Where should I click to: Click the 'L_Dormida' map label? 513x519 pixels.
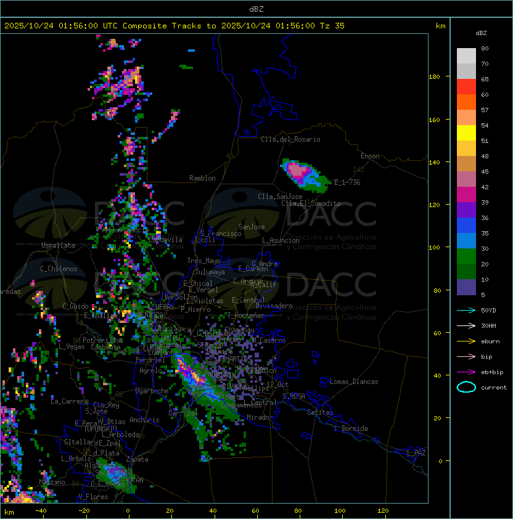tap(351, 428)
